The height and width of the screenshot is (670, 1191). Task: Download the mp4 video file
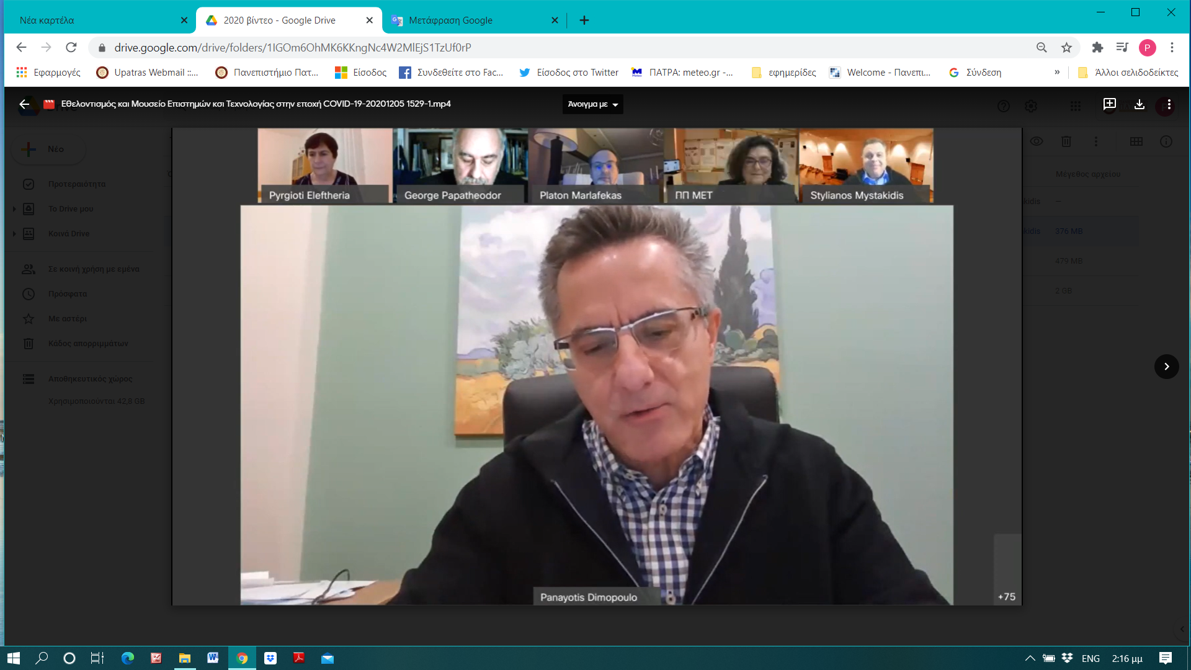point(1140,104)
